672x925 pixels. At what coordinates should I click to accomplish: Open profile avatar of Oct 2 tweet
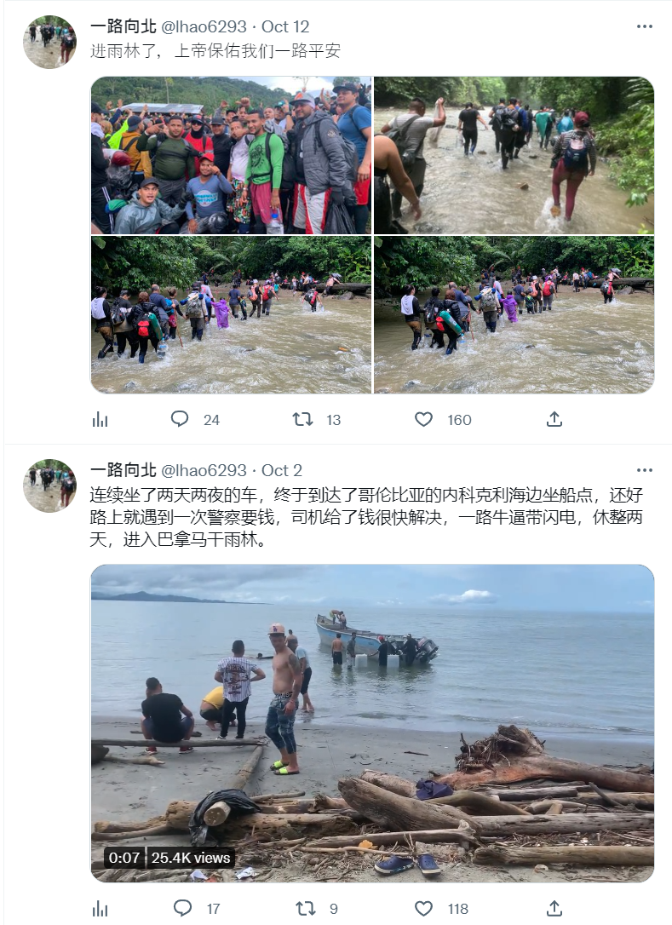click(x=49, y=485)
